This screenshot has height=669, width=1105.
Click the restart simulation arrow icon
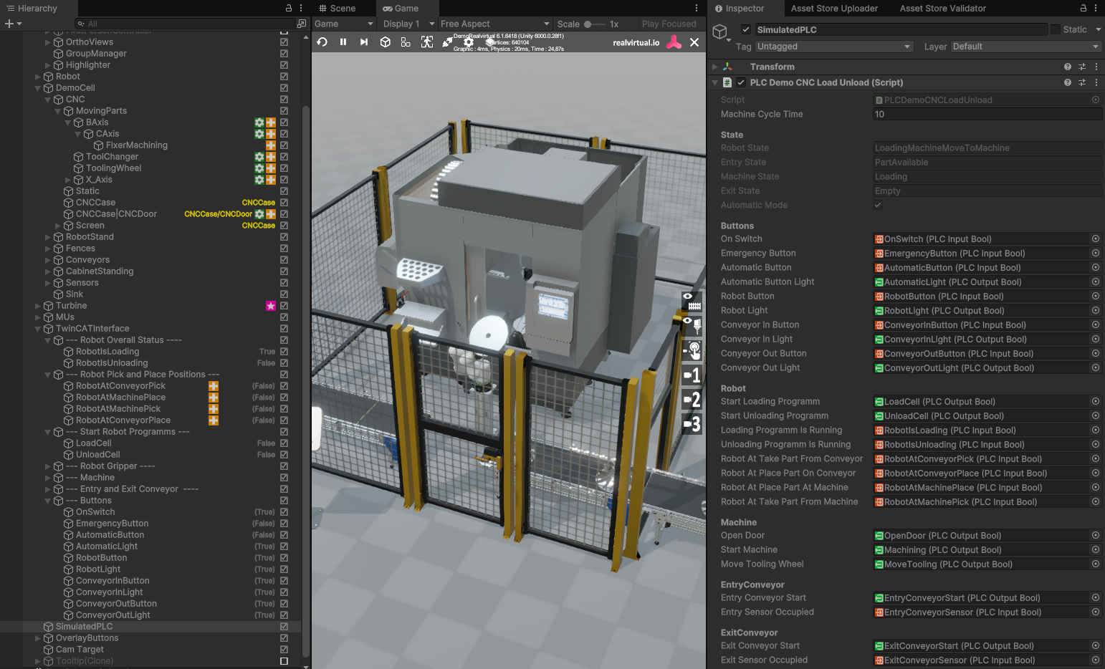[322, 42]
